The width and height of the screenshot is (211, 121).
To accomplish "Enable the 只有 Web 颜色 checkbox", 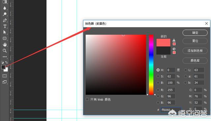I will [87, 99].
